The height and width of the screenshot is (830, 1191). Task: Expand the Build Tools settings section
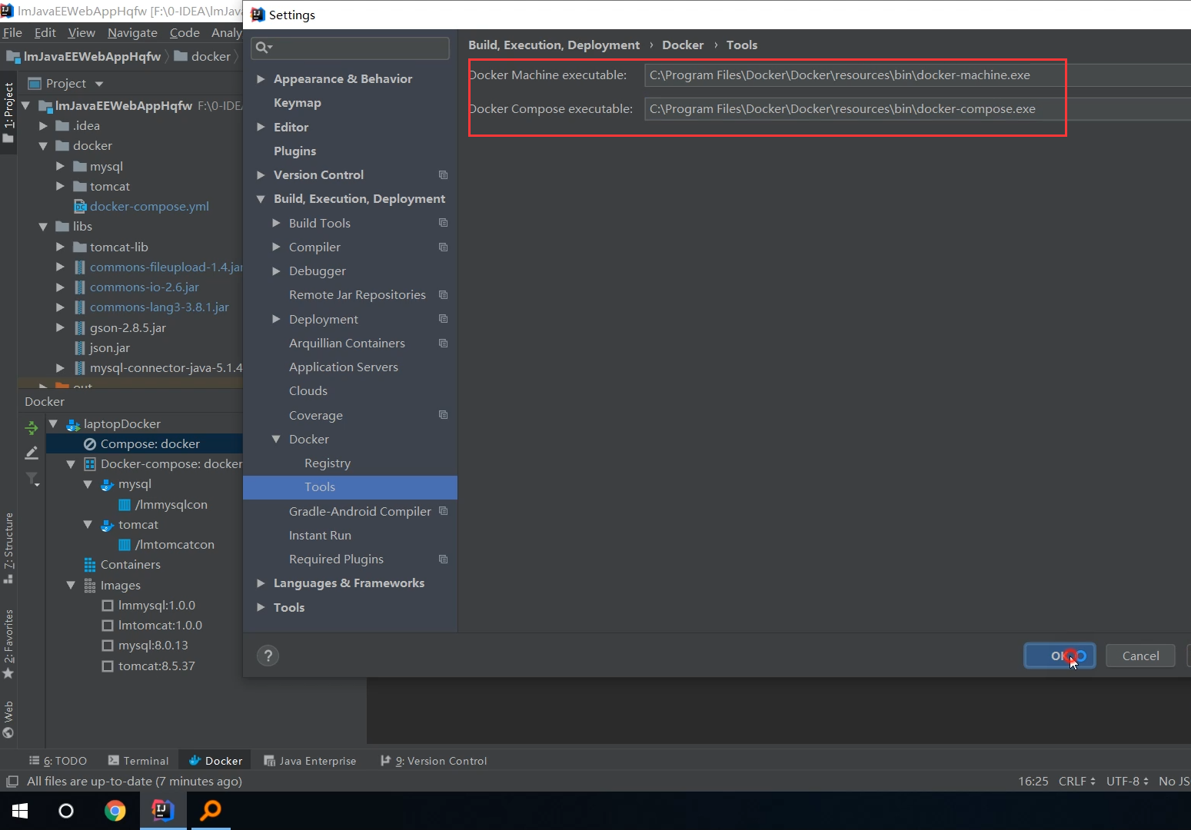tap(277, 223)
